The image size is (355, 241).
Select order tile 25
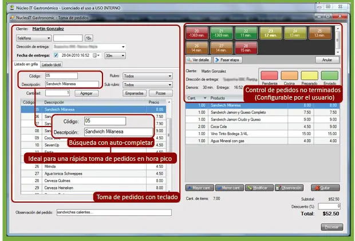[319, 33]
